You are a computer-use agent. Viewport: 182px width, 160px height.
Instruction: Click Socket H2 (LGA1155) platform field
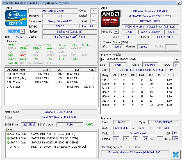point(70,31)
